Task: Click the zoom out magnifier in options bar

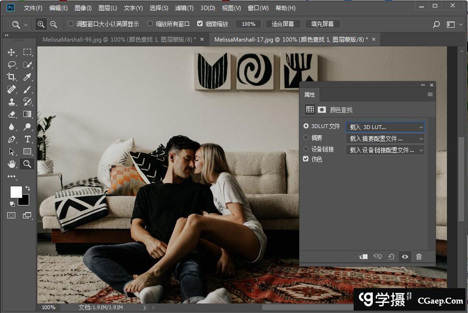Action: [54, 24]
